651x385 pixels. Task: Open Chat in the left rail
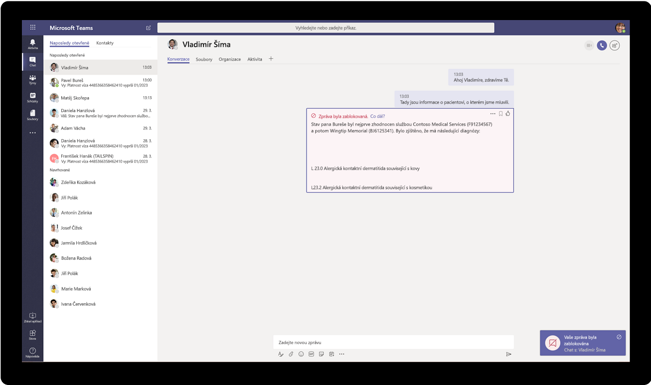(x=33, y=62)
